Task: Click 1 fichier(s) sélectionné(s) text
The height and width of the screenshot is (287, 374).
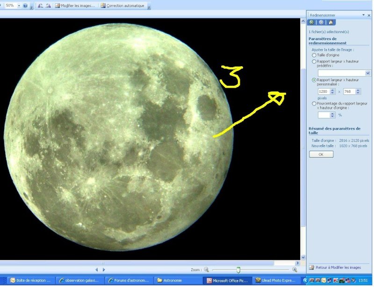Action: [329, 32]
